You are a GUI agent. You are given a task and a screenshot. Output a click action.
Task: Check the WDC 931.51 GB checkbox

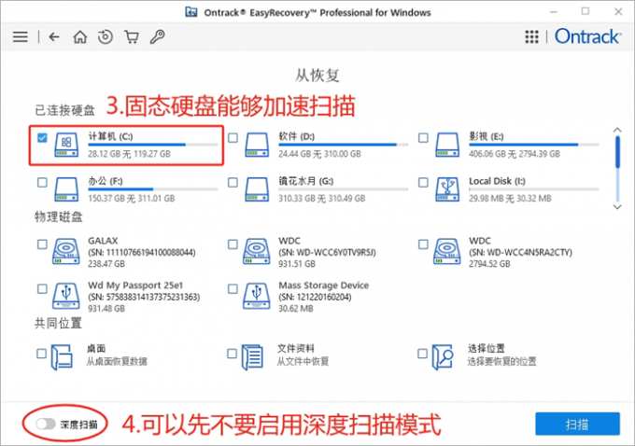click(x=233, y=244)
